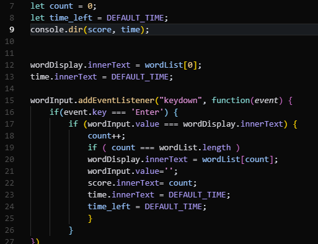Click the opening brace ending line 15
The width and height of the screenshot is (318, 244).
290,101
